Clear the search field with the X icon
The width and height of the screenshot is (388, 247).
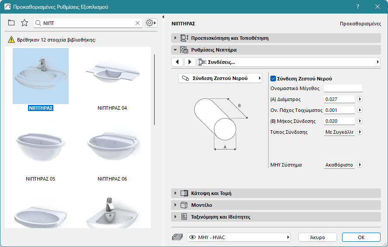137,23
